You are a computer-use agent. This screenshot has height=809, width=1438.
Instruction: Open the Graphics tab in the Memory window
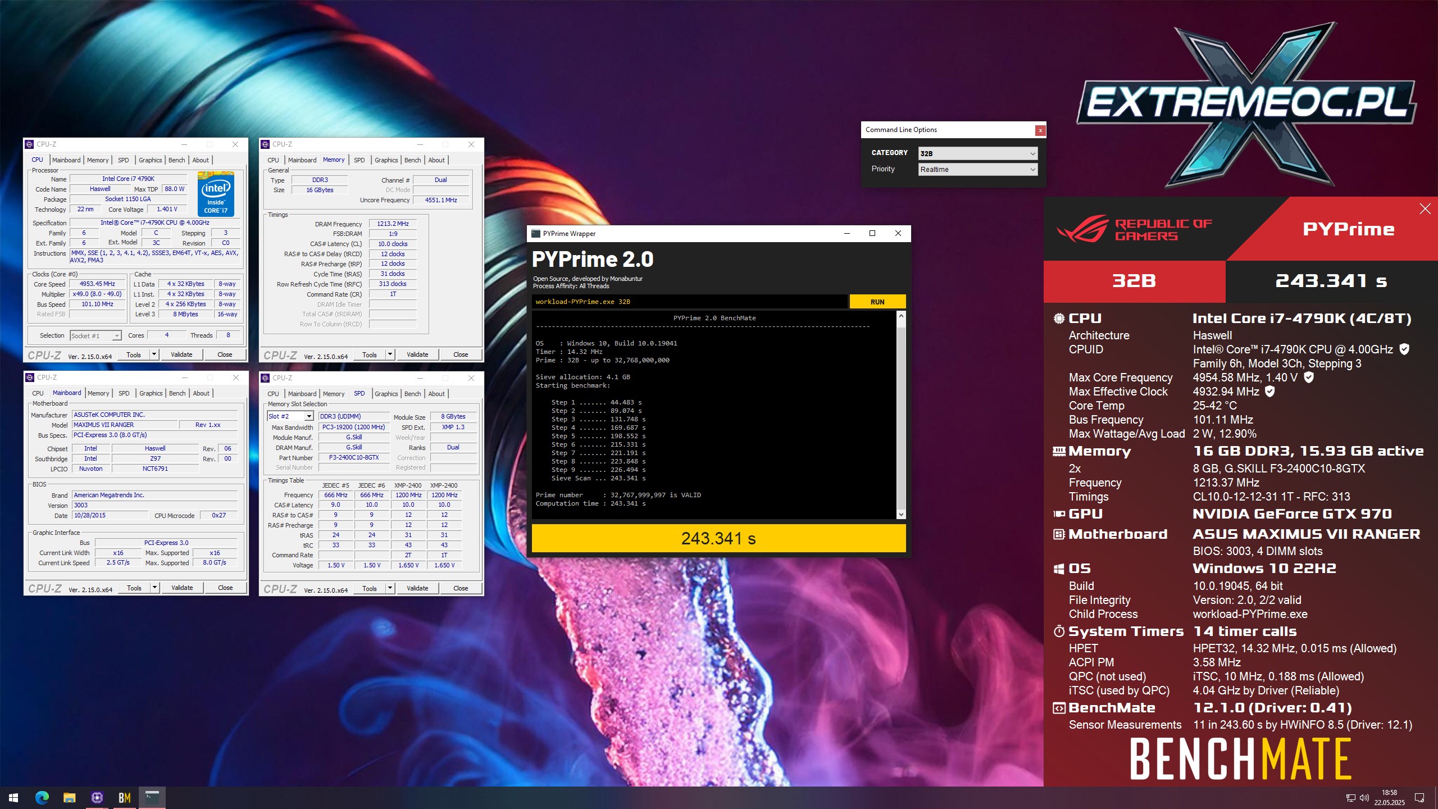click(386, 160)
